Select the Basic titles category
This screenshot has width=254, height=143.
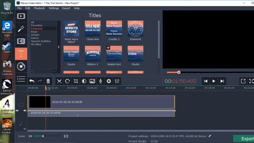pyautogui.click(x=34, y=32)
